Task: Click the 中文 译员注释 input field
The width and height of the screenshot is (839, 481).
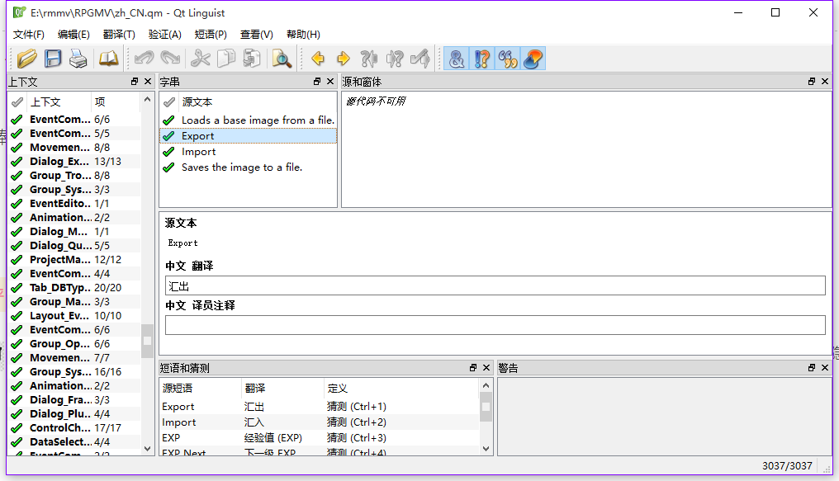Action: point(495,325)
